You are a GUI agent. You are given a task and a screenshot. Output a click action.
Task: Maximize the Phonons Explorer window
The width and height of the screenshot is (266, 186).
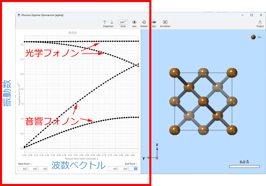coord(252,15)
